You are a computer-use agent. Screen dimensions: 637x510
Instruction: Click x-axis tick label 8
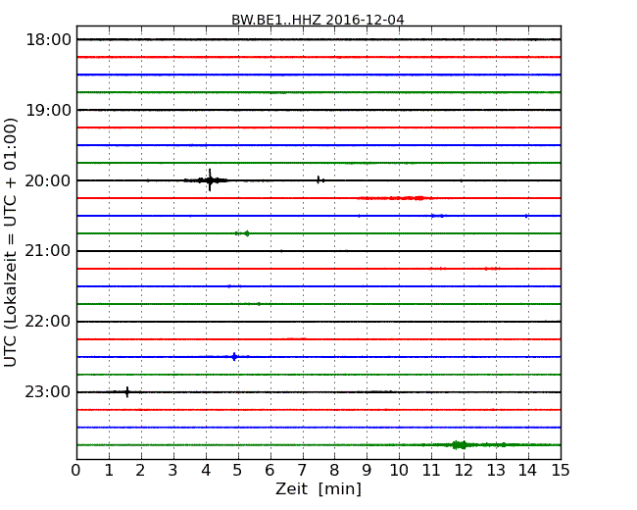click(334, 471)
